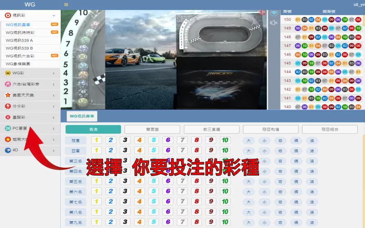Mute sound with the speaker icon
This screenshot has height=228, width=365.
click(x=274, y=23)
